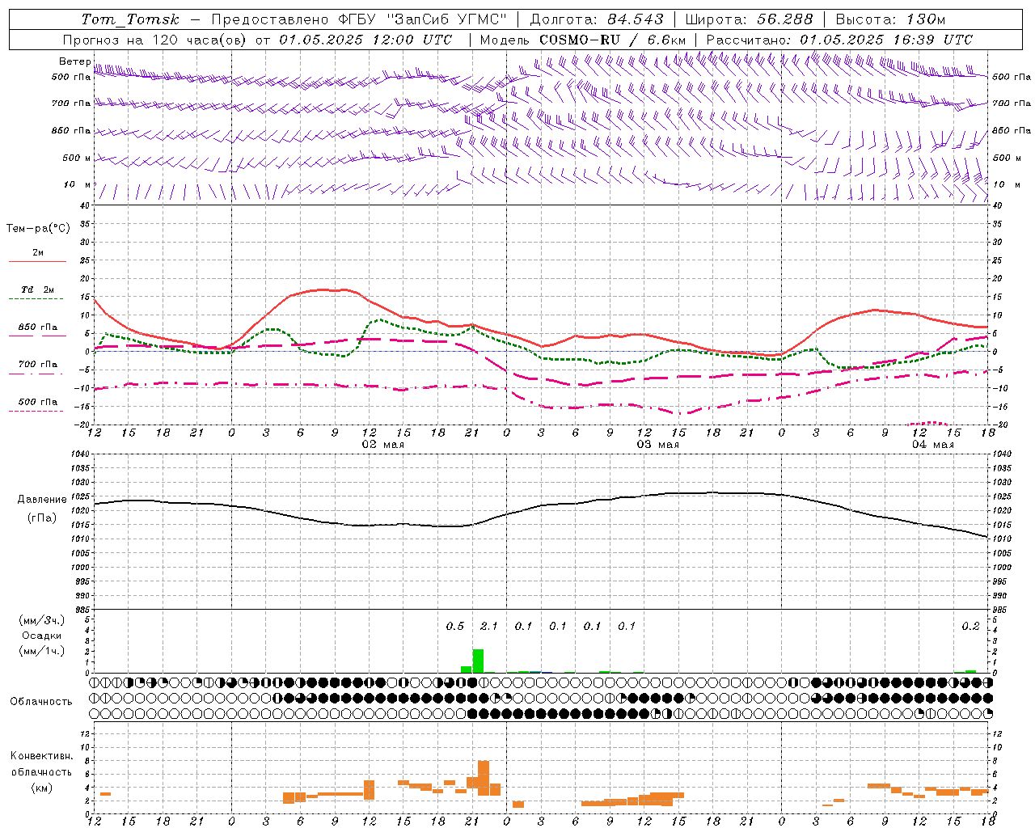Click the (мм/1ч.) precipitation unit label

[42, 651]
